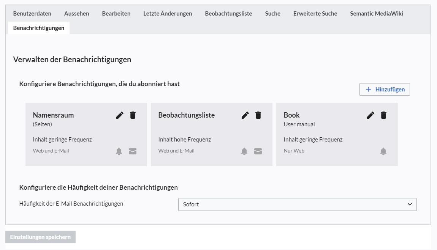The width and height of the screenshot is (437, 250).
Task: Open the Erweiterte Suche tab
Action: [315, 14]
